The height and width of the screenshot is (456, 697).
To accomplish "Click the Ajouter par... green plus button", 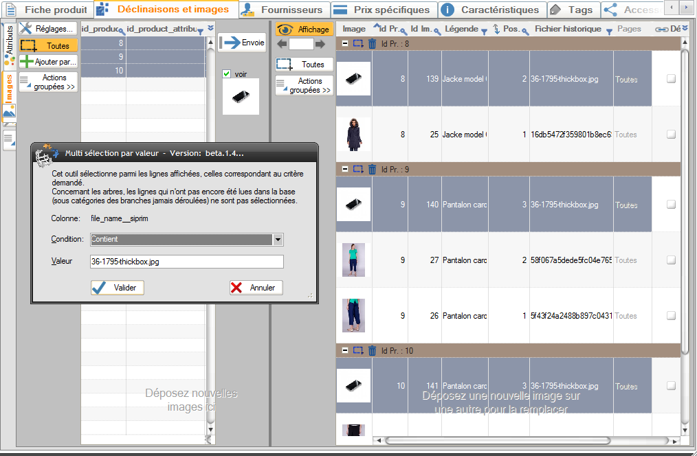I will point(47,62).
